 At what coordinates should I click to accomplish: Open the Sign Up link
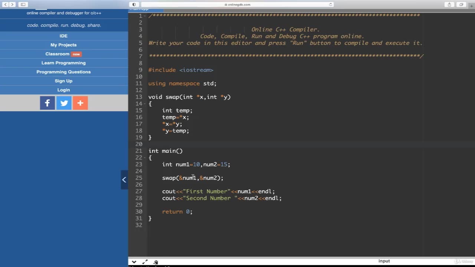pos(63,81)
